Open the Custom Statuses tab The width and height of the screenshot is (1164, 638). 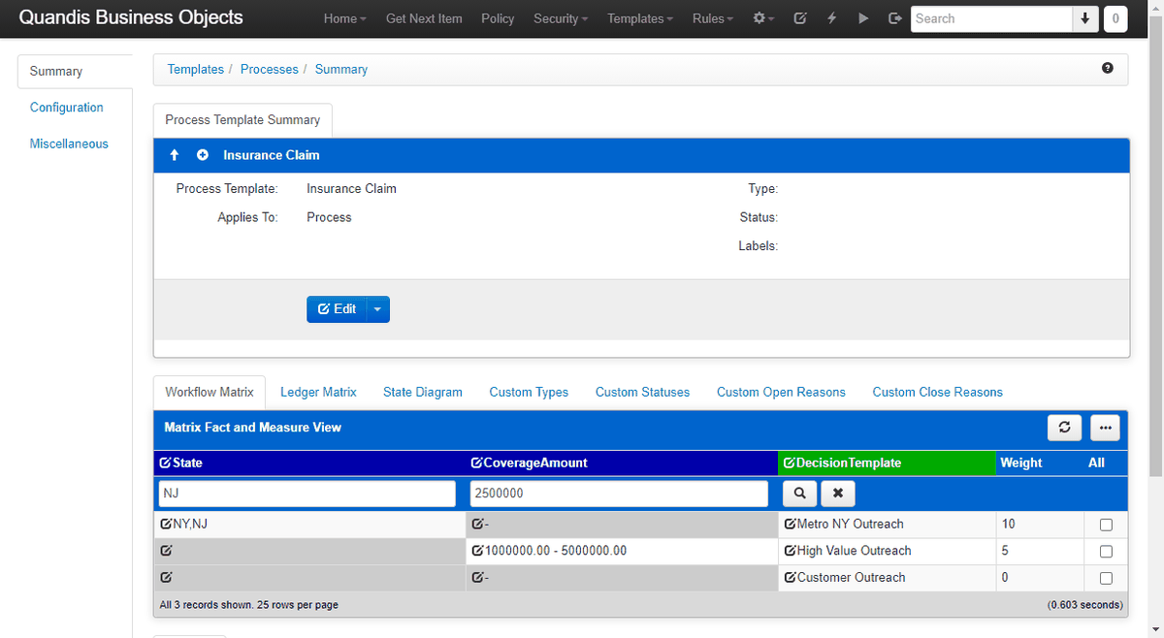click(642, 392)
